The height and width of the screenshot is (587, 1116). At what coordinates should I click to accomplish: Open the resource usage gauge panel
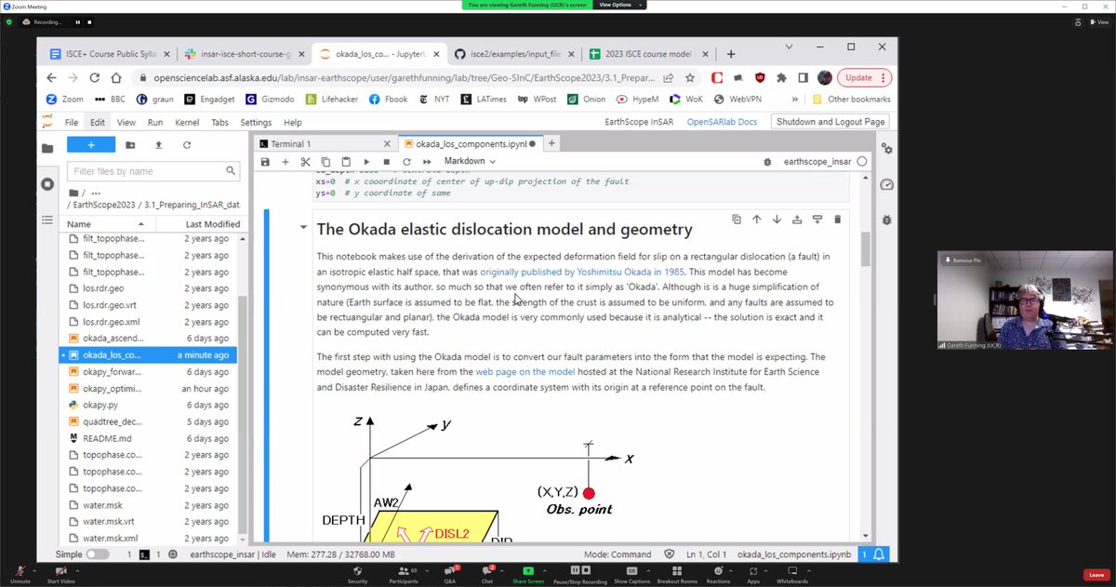[886, 184]
